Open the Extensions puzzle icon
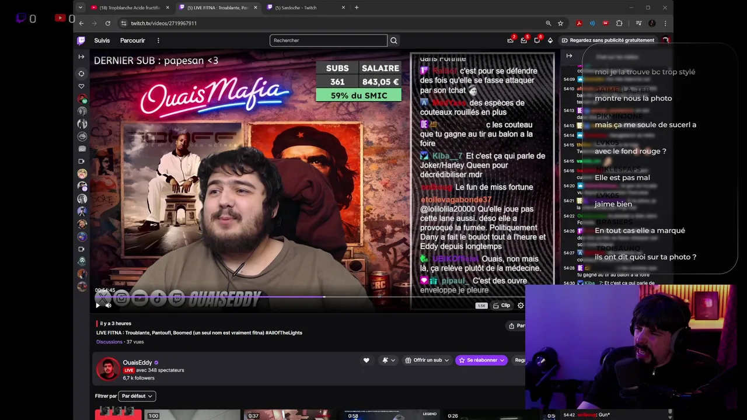Image resolution: width=747 pixels, height=420 pixels. [x=619, y=23]
